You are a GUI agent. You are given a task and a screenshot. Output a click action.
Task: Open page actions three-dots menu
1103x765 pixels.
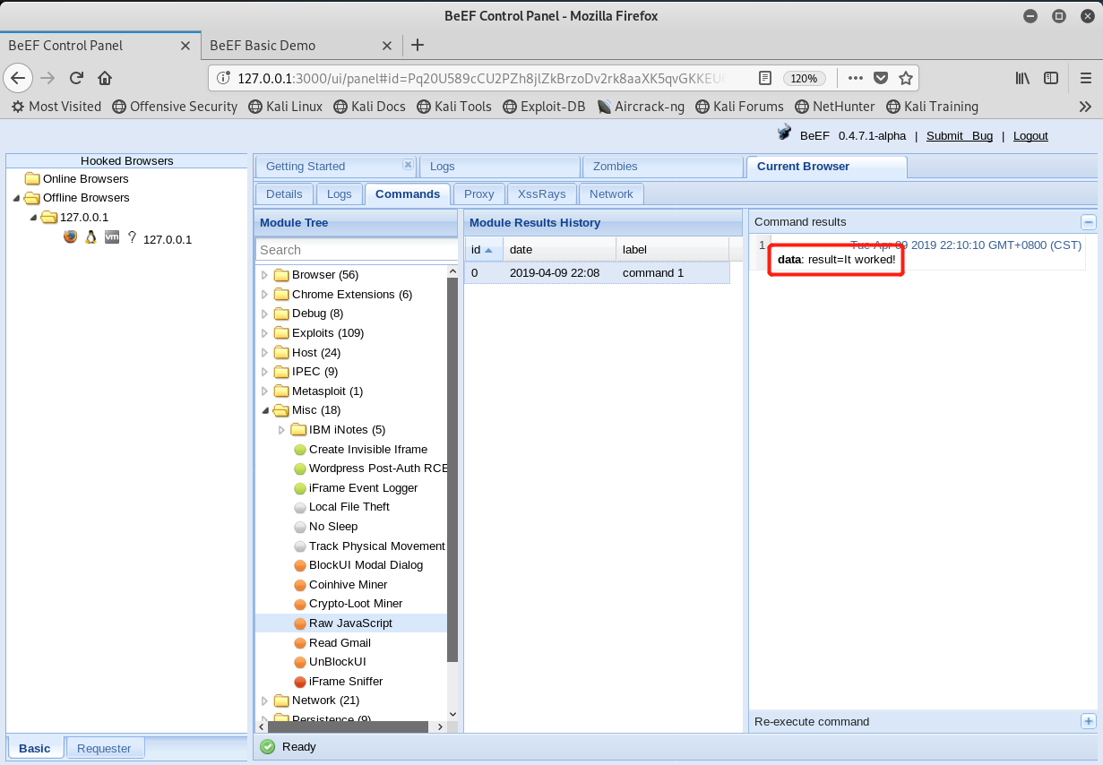[855, 78]
